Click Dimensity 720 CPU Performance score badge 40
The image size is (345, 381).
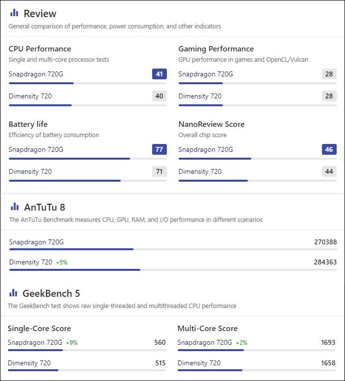(x=159, y=96)
